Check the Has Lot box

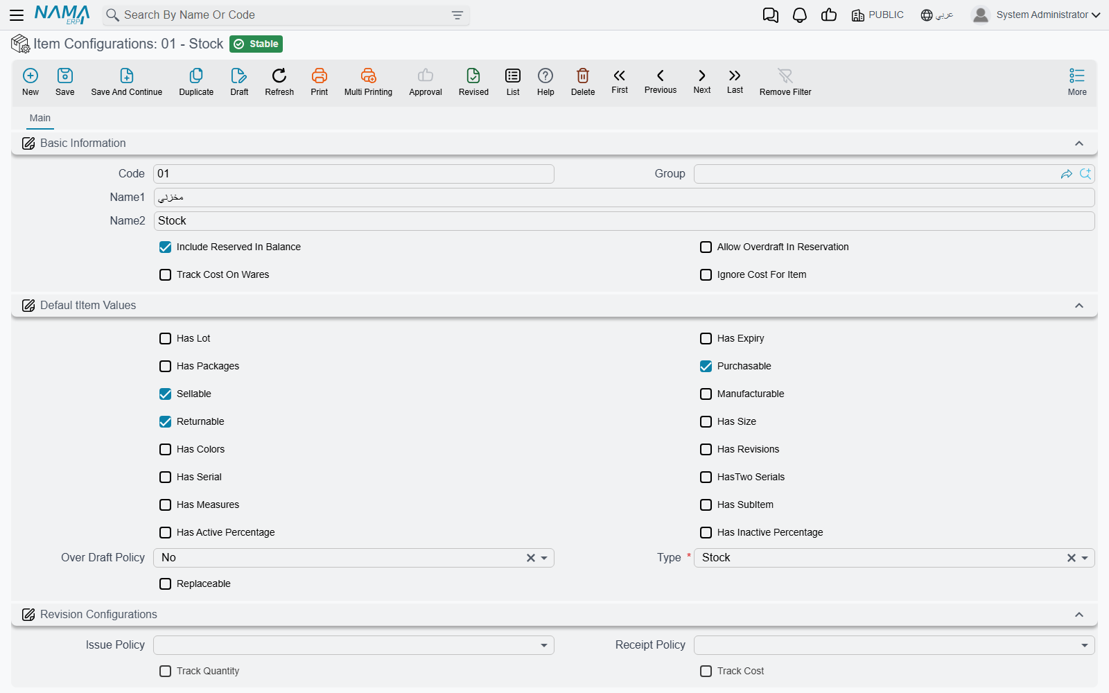point(165,338)
